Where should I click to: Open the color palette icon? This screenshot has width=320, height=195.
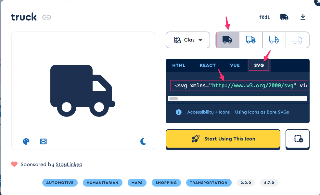26,141
